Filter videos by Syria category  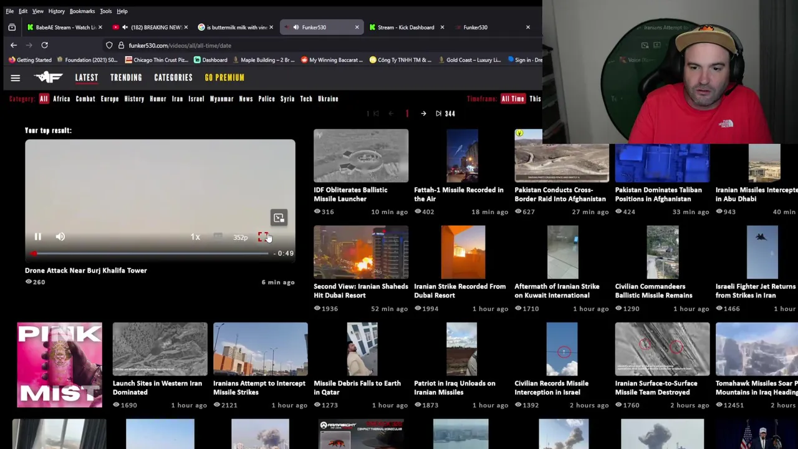click(287, 99)
